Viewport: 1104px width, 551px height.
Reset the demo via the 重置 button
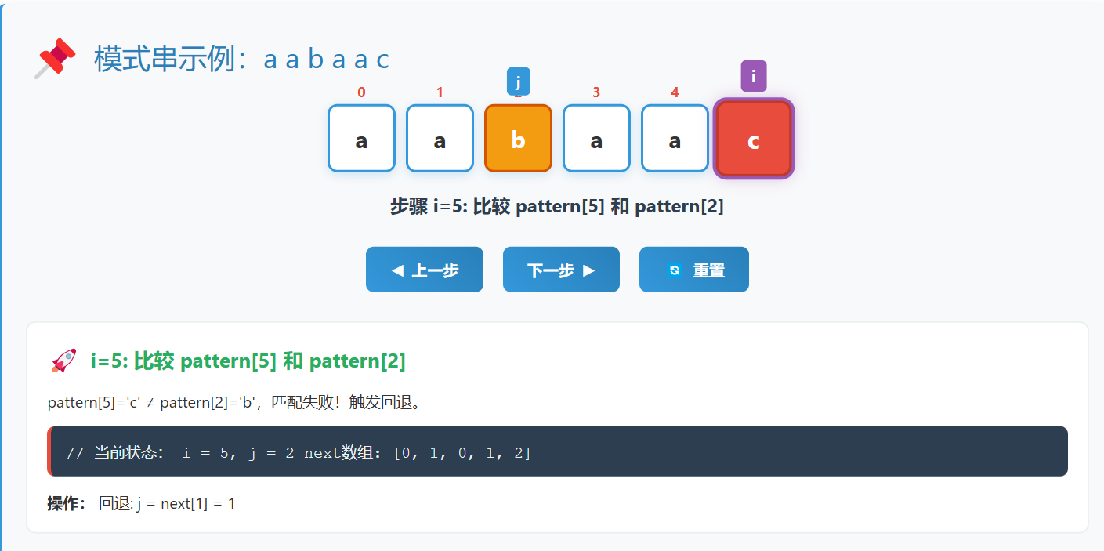tap(693, 269)
